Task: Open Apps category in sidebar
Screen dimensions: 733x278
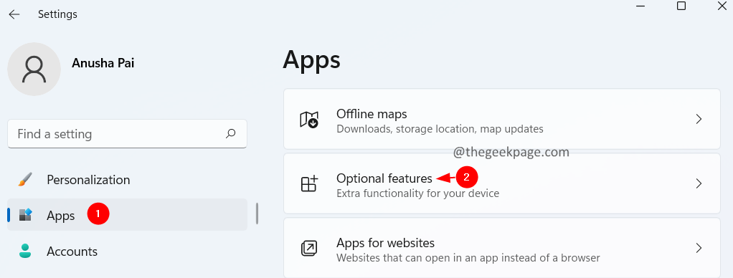Action: coord(127,214)
